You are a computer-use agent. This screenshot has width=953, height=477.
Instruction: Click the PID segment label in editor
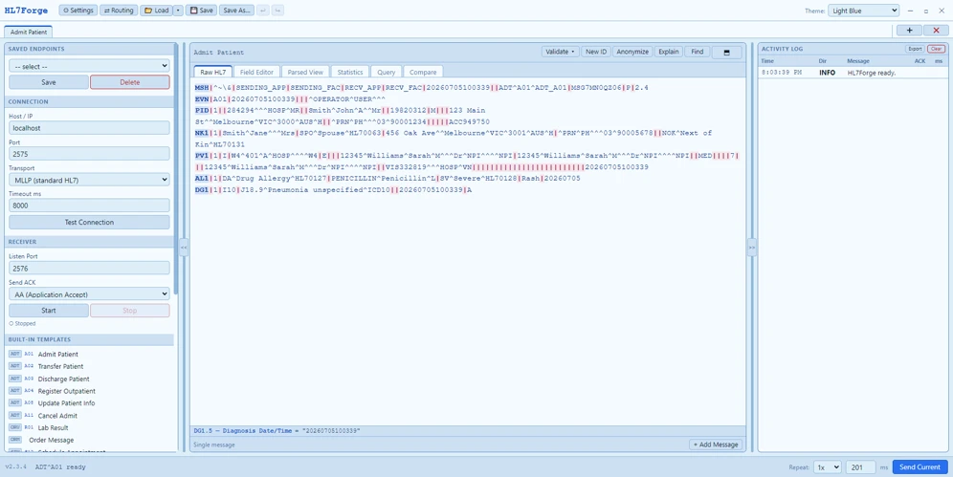click(202, 111)
